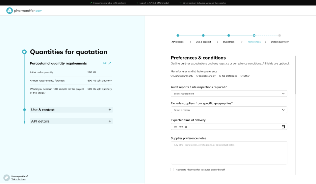Click the Expected time of delivery date field
The image size is (316, 184).
tap(229, 127)
